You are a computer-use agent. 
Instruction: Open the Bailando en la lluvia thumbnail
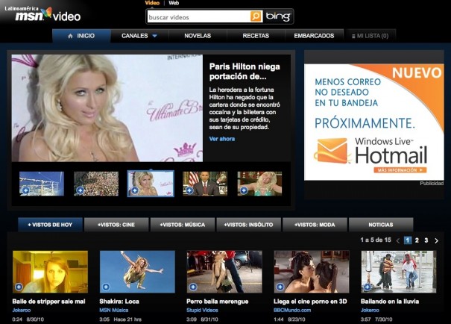tap(399, 272)
